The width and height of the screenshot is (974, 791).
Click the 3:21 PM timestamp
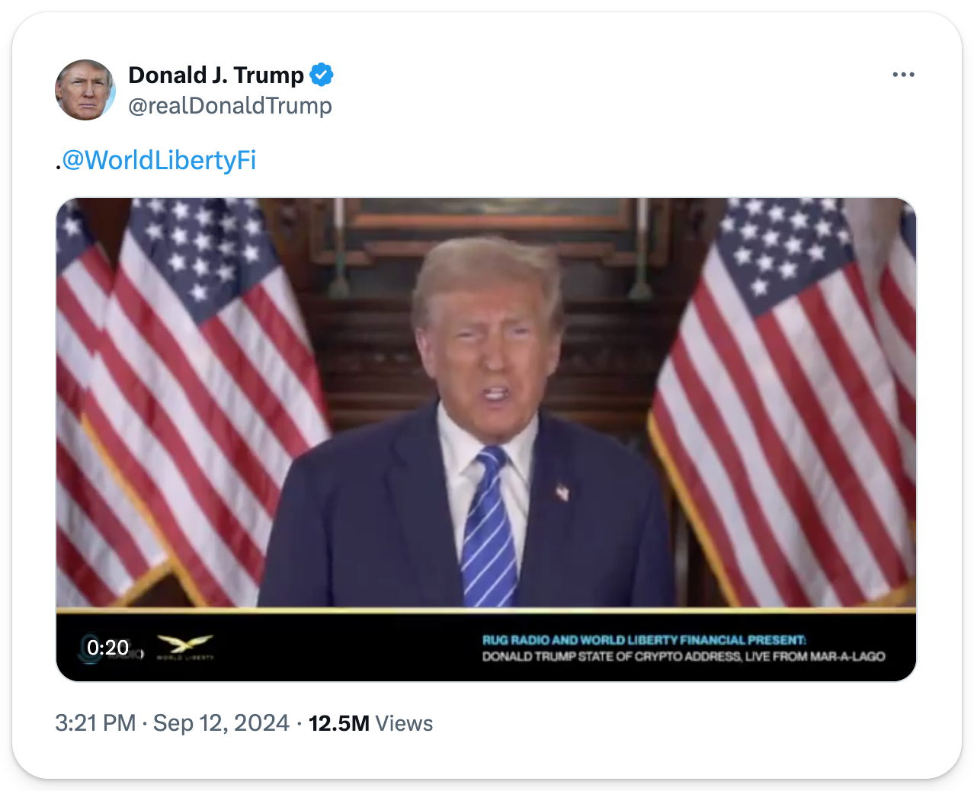pos(95,723)
